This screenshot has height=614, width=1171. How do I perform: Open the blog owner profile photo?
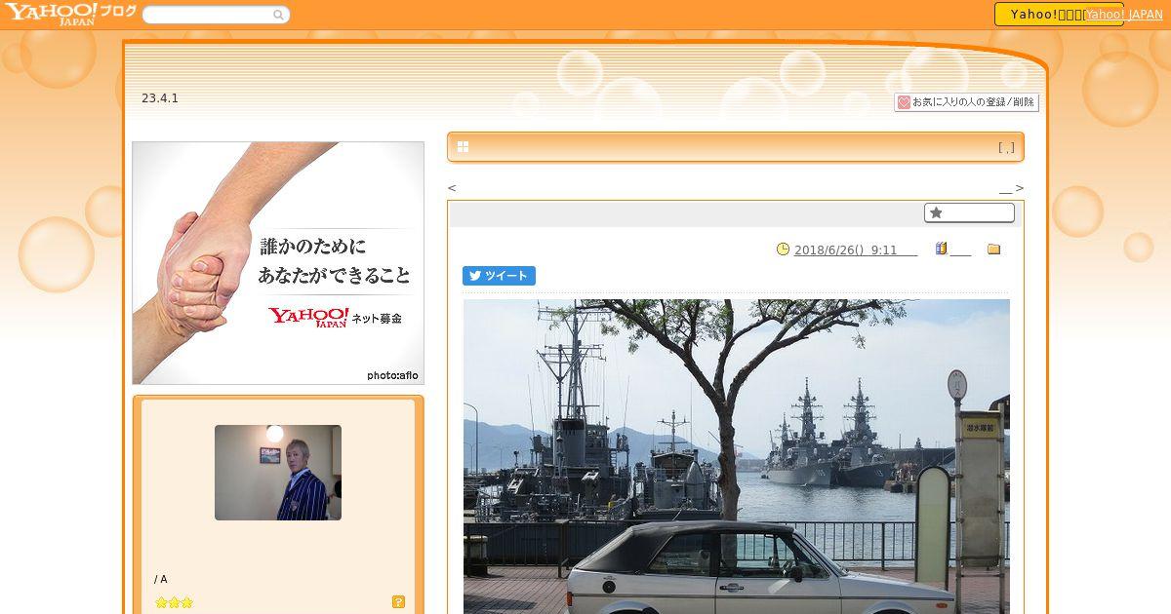click(x=278, y=473)
